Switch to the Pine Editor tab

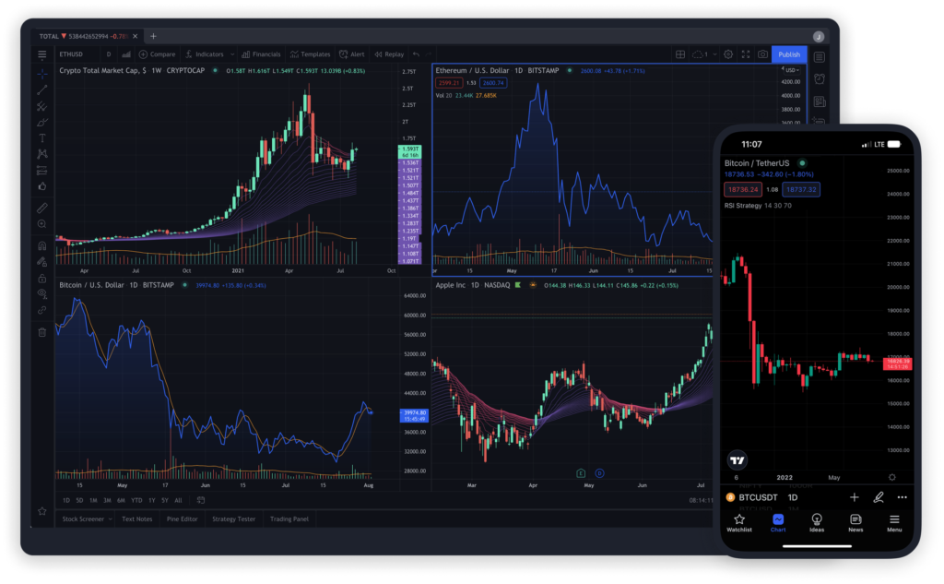point(182,518)
